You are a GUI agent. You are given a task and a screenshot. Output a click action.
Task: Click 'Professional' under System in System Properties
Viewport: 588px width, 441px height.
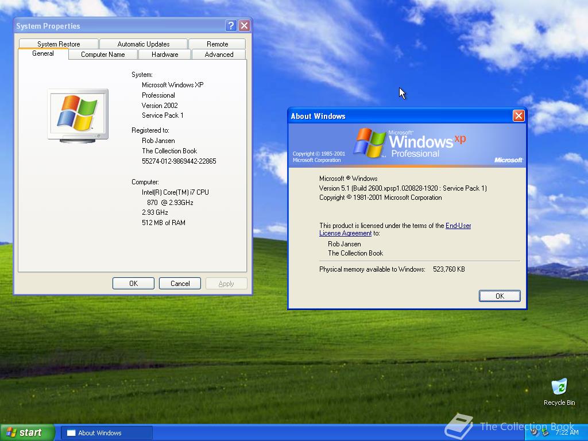[x=158, y=95]
